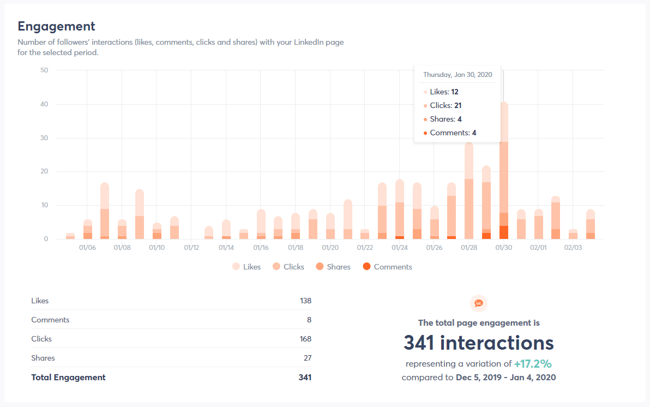Click the Thursday, Jan 30, 2020 tooltip header
The height and width of the screenshot is (407, 650).
point(458,74)
